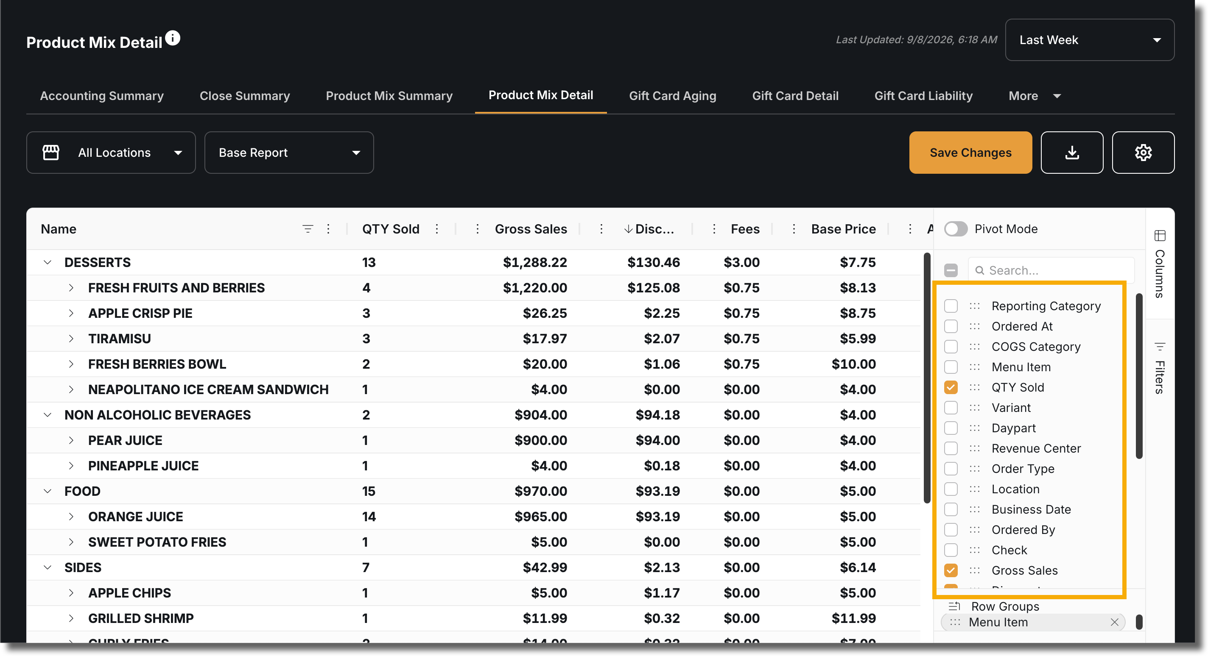Image resolution: width=1208 pixels, height=656 pixels.
Task: Toggle Pivot Mode switch
Action: click(956, 229)
